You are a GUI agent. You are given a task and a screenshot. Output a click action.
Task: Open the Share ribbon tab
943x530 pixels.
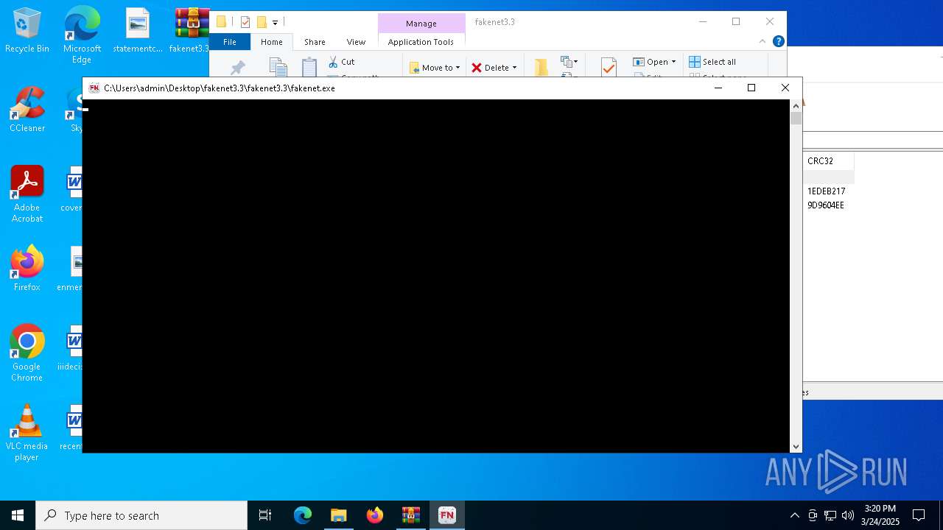315,42
